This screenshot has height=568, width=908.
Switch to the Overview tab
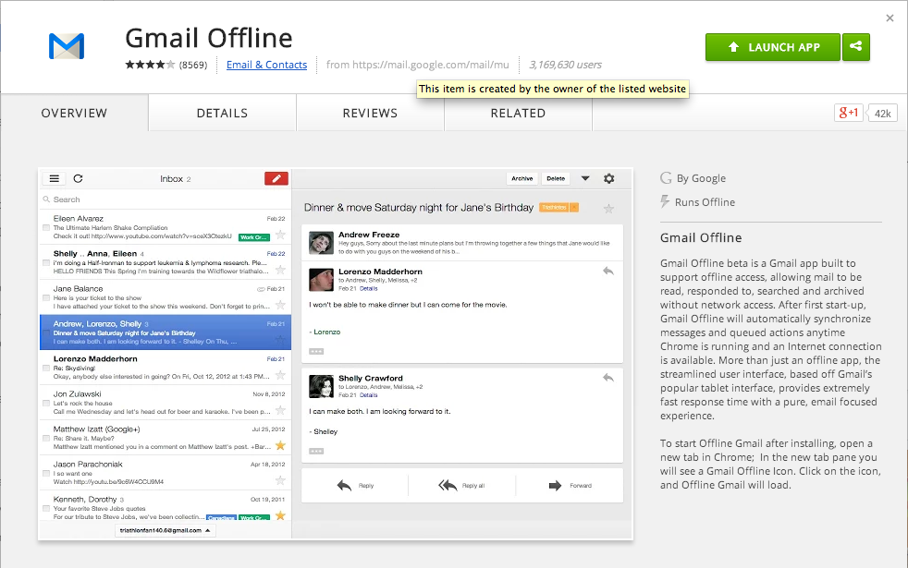[x=74, y=113]
